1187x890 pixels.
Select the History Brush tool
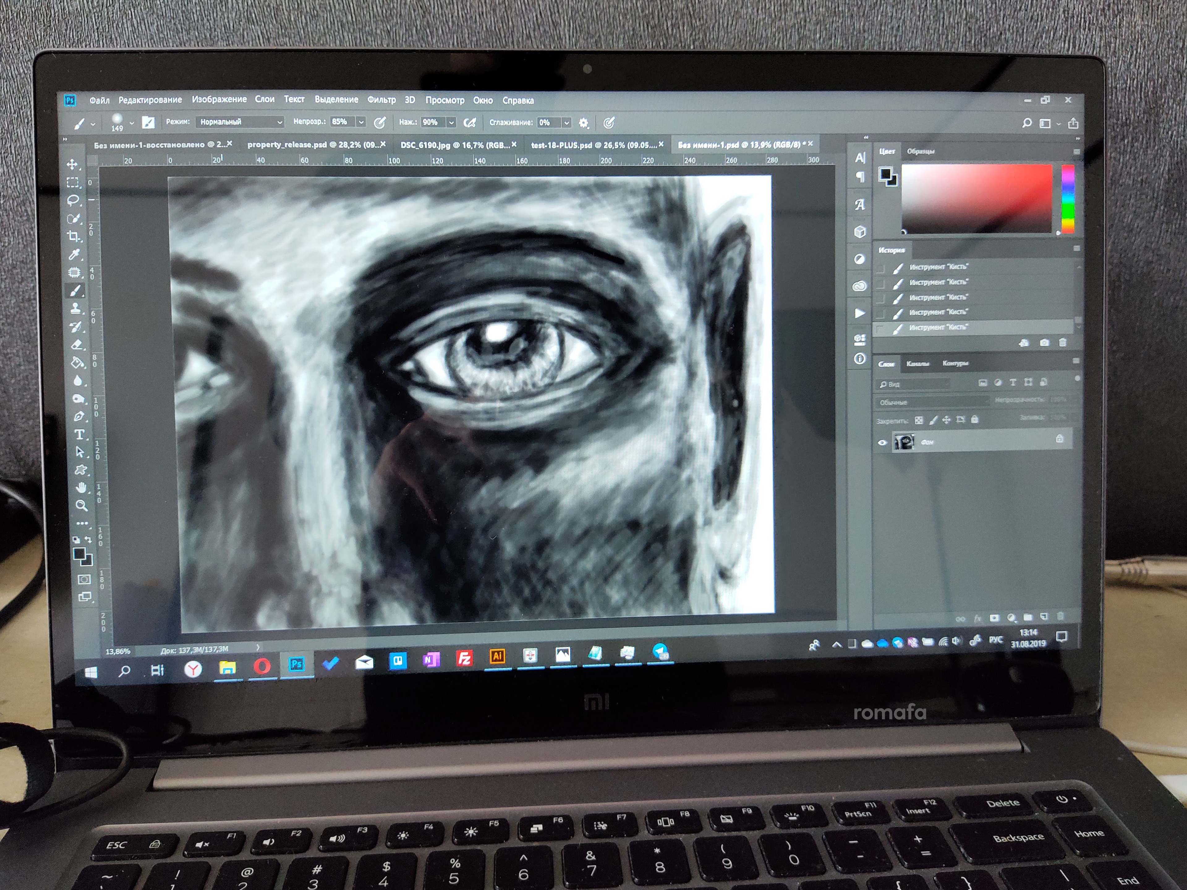click(x=76, y=327)
